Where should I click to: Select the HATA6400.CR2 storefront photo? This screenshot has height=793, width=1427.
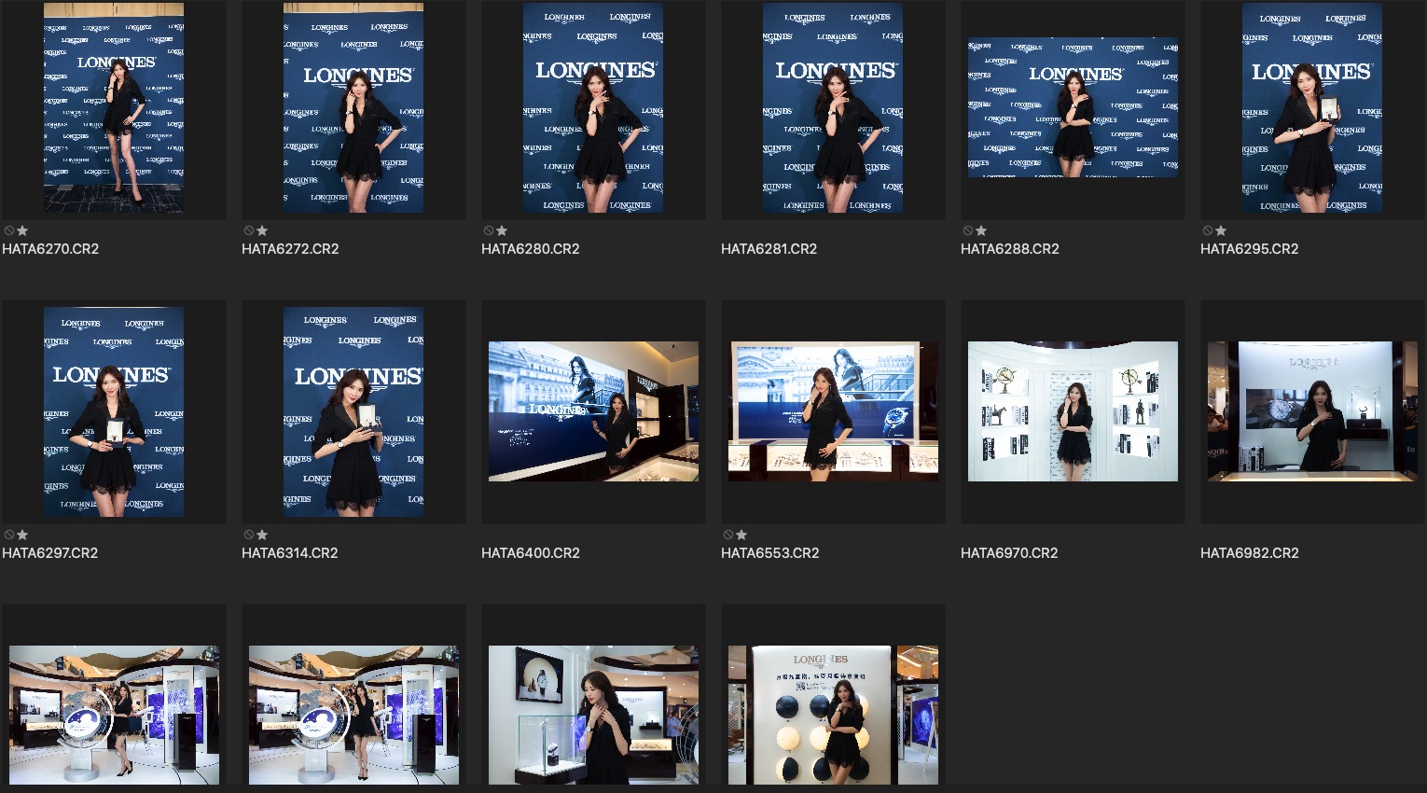[593, 411]
